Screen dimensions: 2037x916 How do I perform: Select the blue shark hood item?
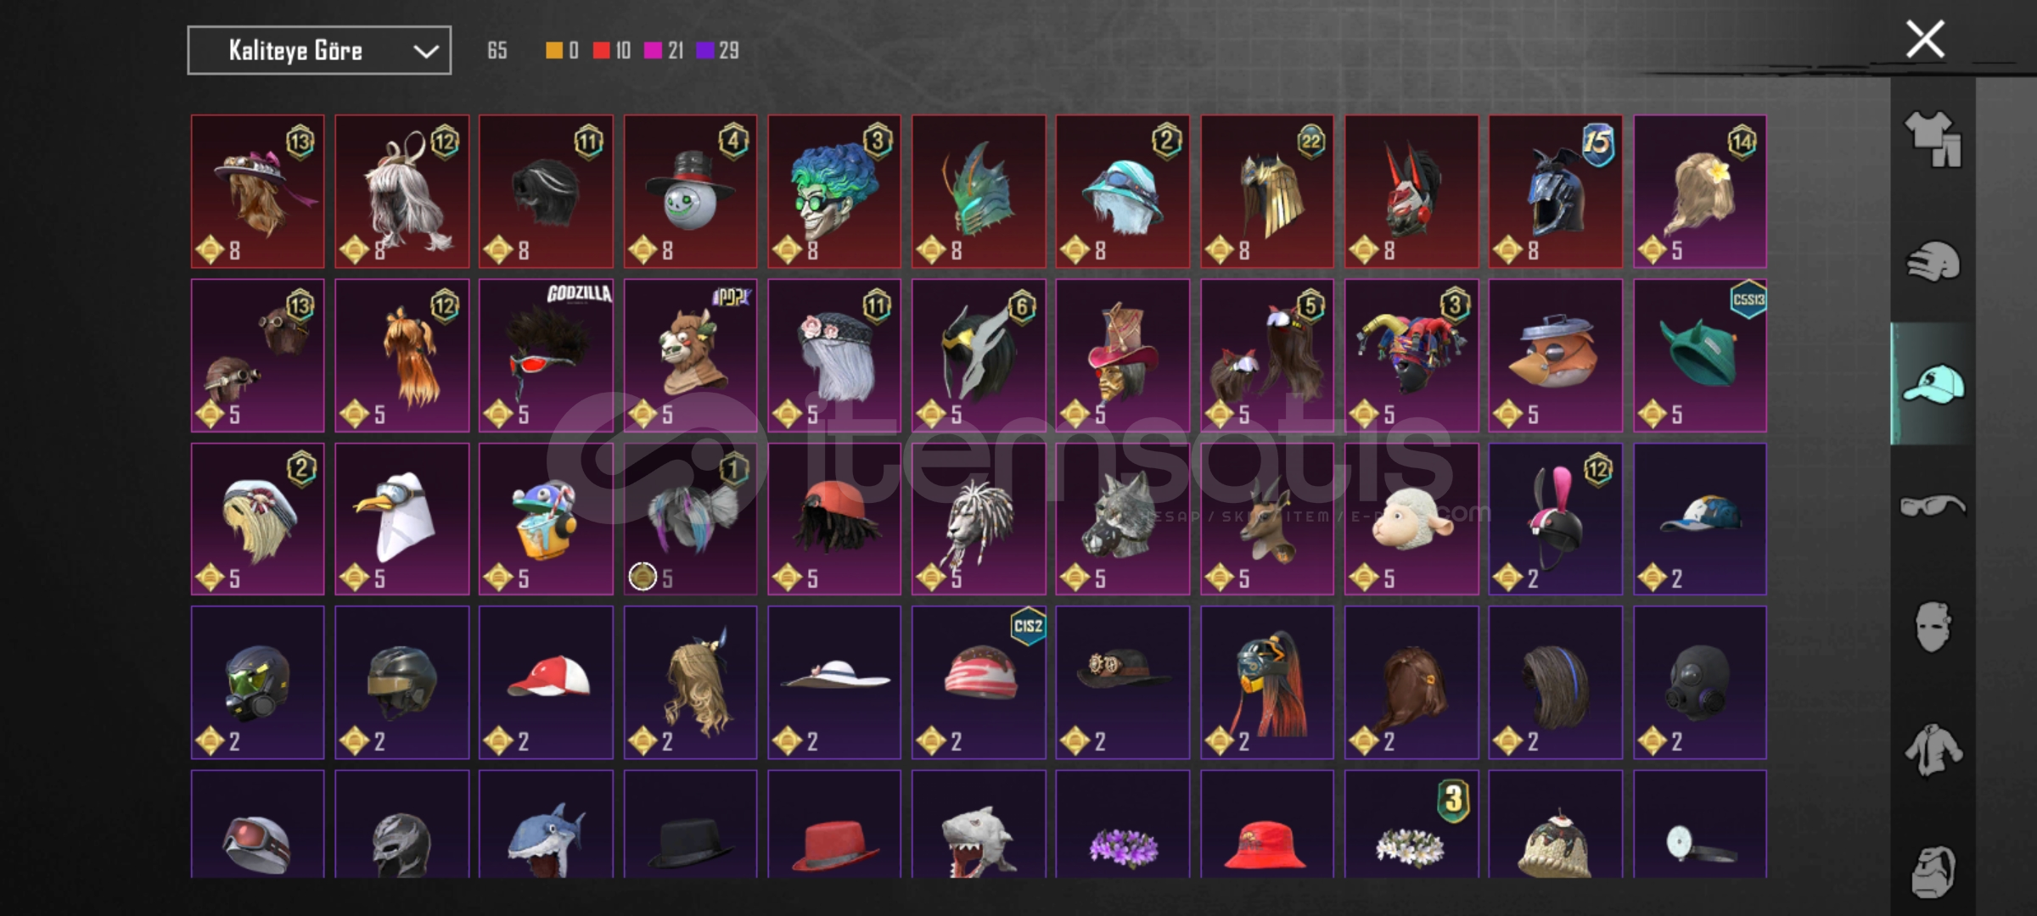tap(546, 824)
